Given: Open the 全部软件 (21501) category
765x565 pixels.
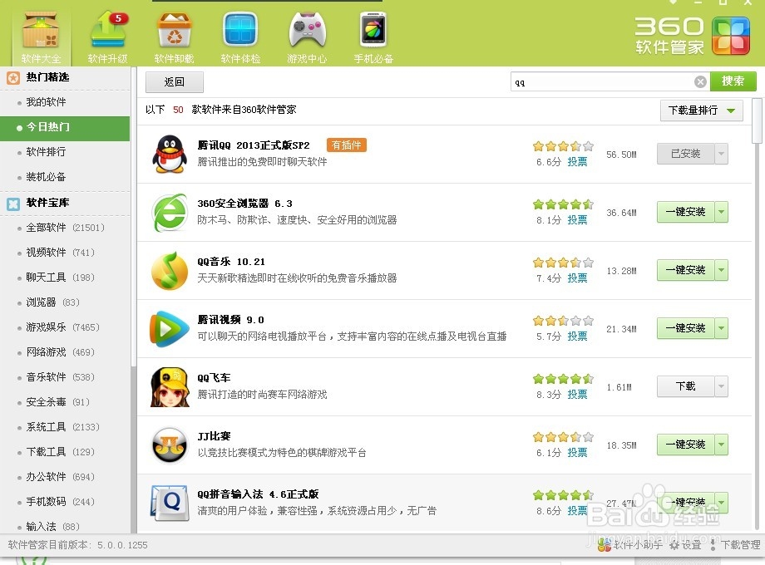Looking at the screenshot, I should [x=65, y=228].
